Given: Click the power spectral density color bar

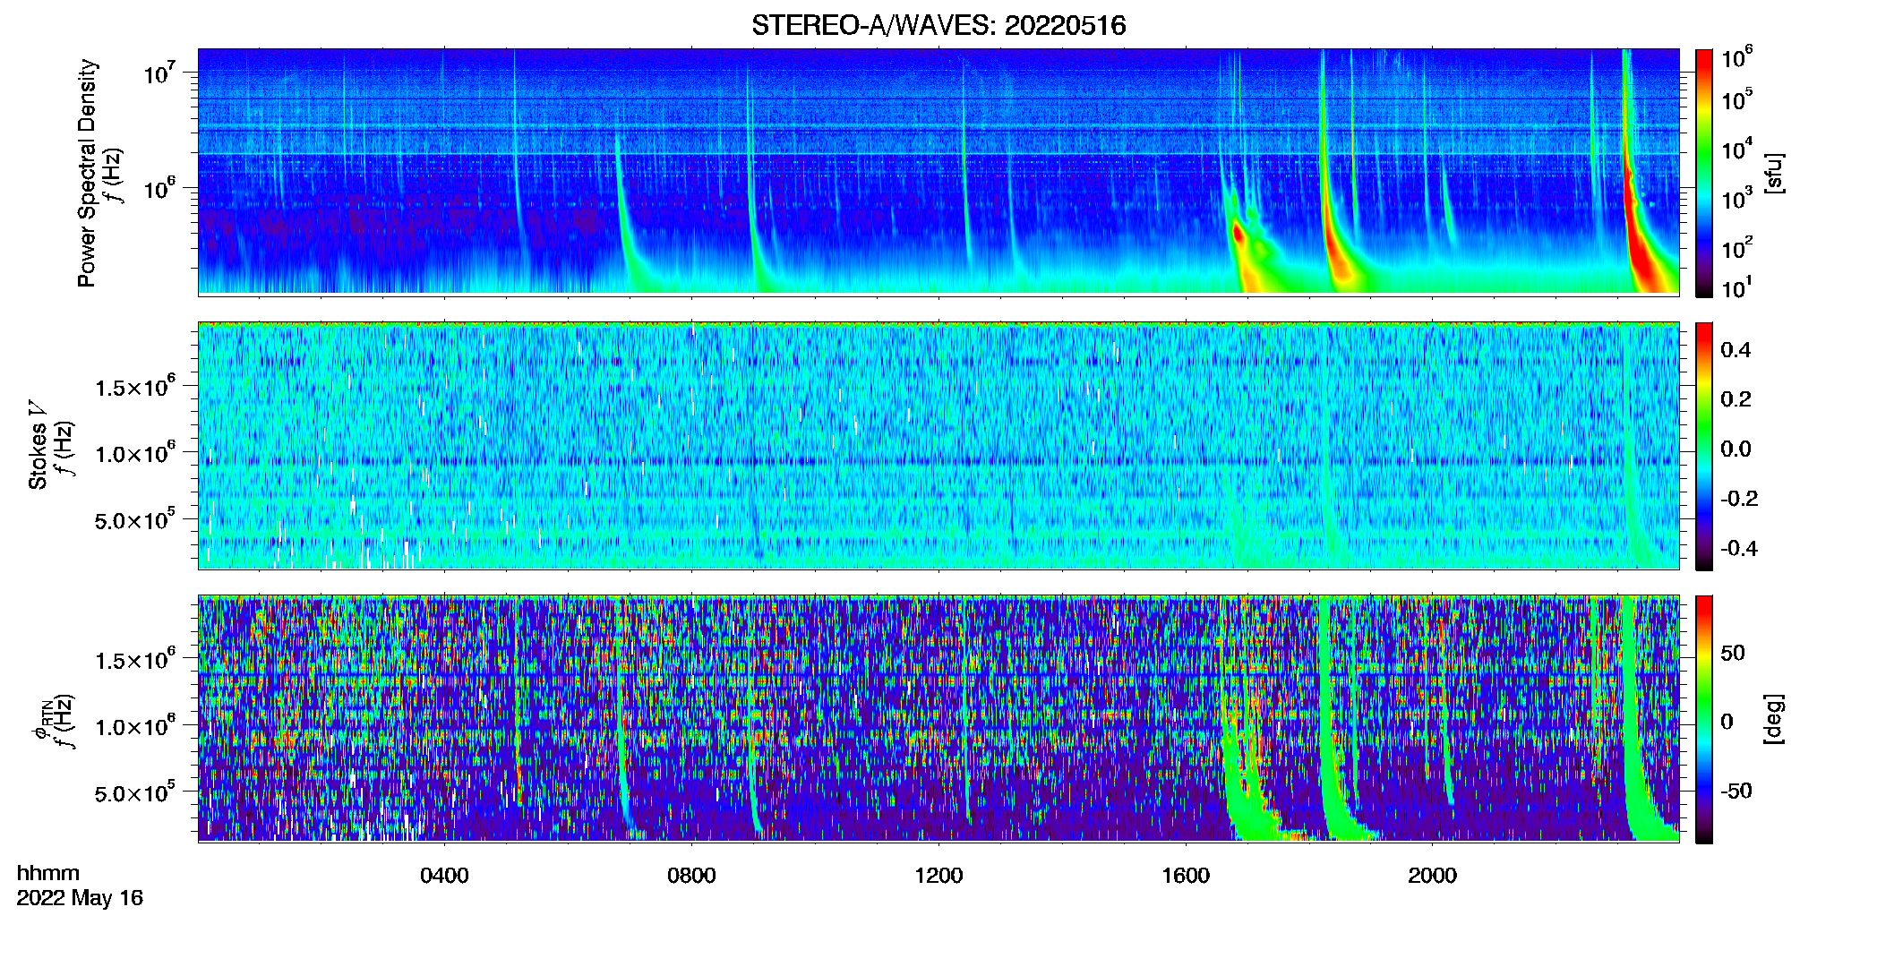Looking at the screenshot, I should click(1703, 173).
